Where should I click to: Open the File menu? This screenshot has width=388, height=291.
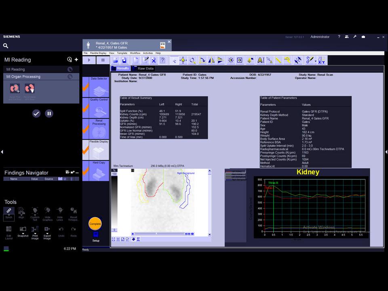pyautogui.click(x=86, y=53)
